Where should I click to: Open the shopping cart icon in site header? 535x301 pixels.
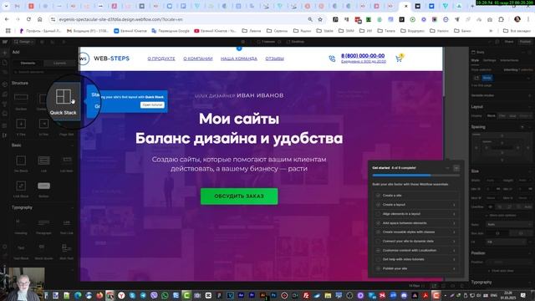[x=399, y=59]
